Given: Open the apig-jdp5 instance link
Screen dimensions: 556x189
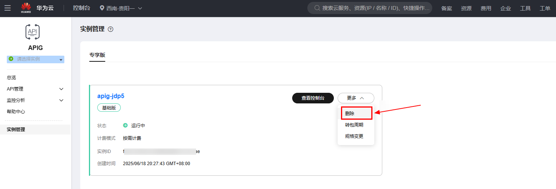Looking at the screenshot, I should pyautogui.click(x=111, y=96).
